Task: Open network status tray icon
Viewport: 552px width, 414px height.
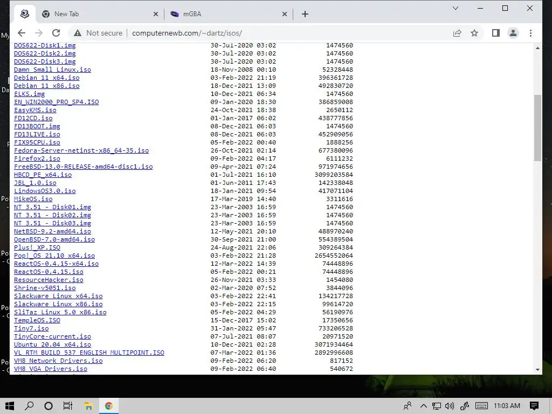Action: click(437, 406)
